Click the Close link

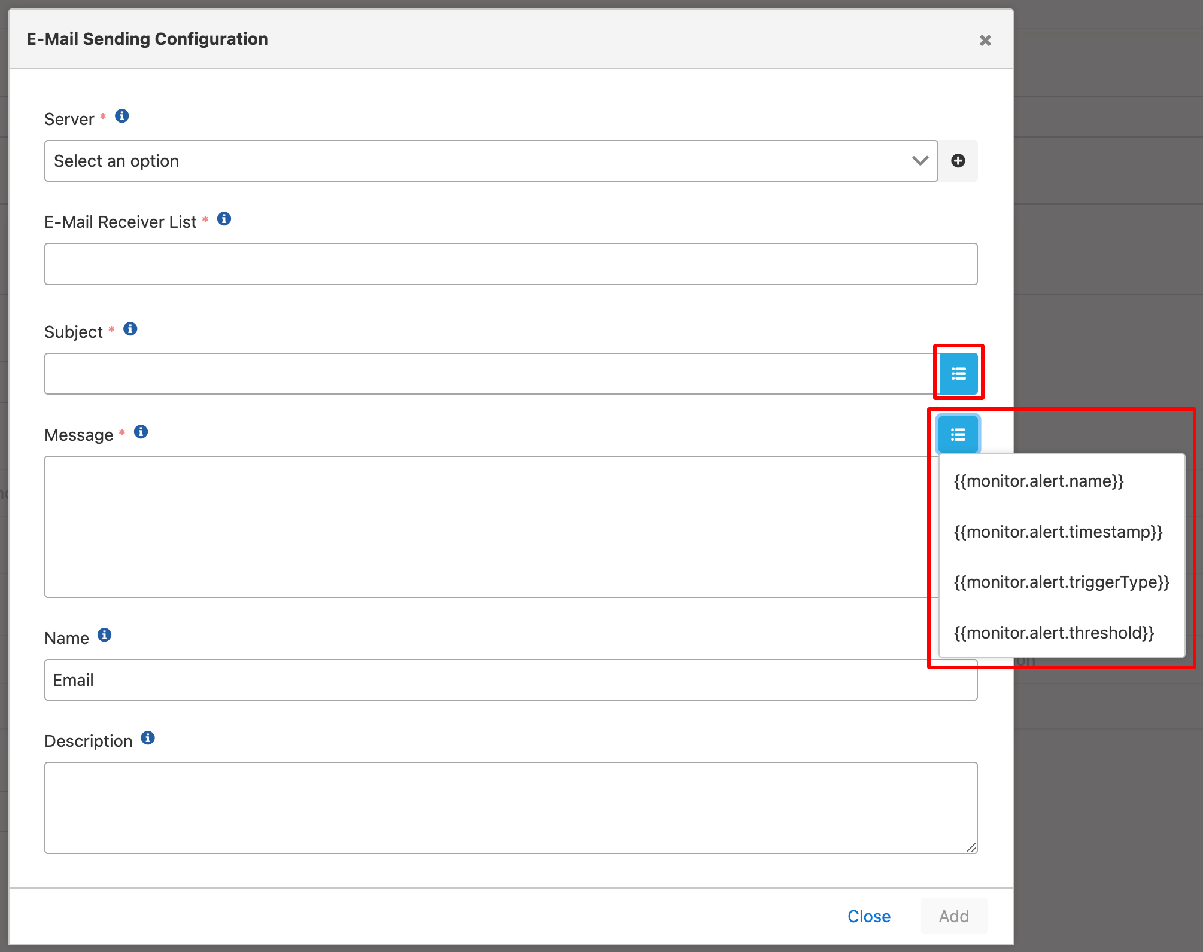pyautogui.click(x=868, y=916)
